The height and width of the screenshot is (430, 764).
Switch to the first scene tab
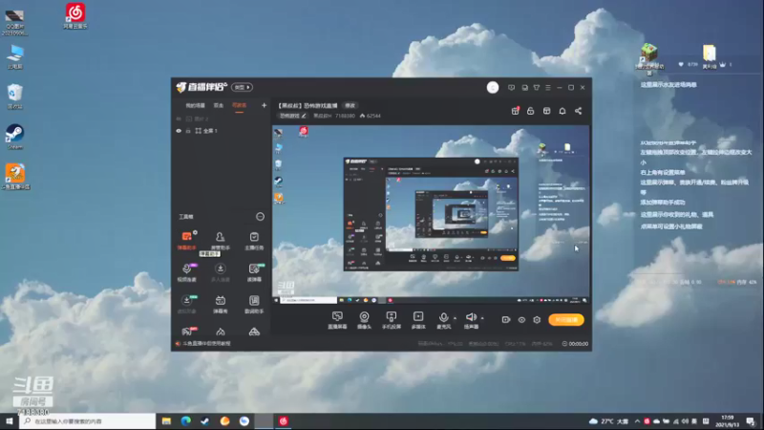tap(195, 105)
